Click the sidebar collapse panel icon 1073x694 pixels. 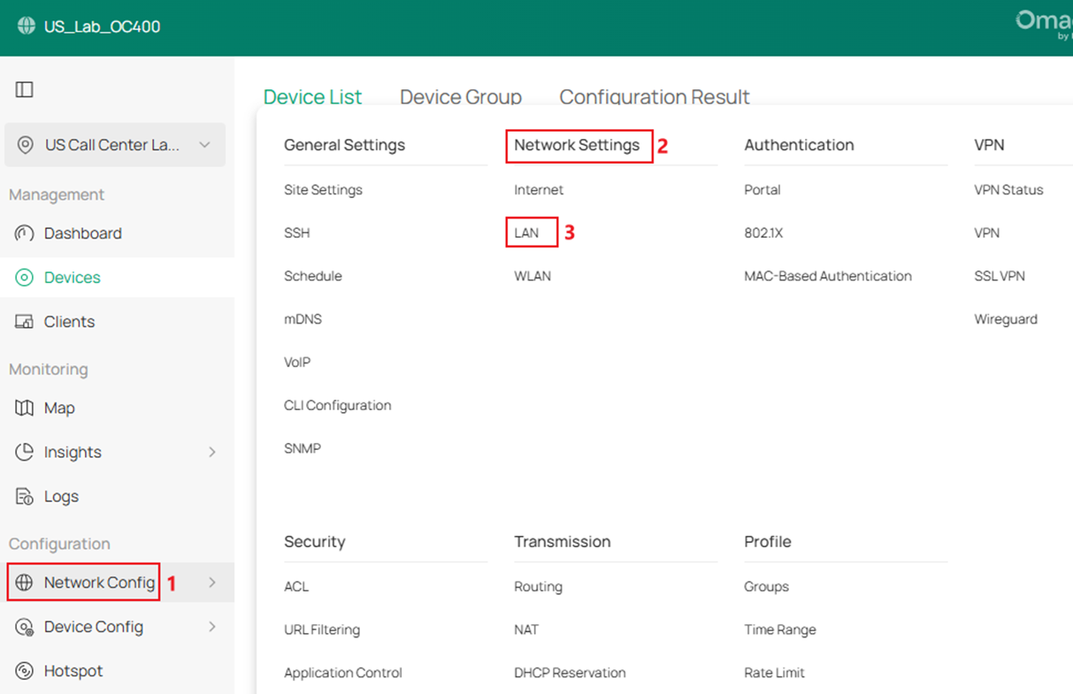click(x=25, y=88)
